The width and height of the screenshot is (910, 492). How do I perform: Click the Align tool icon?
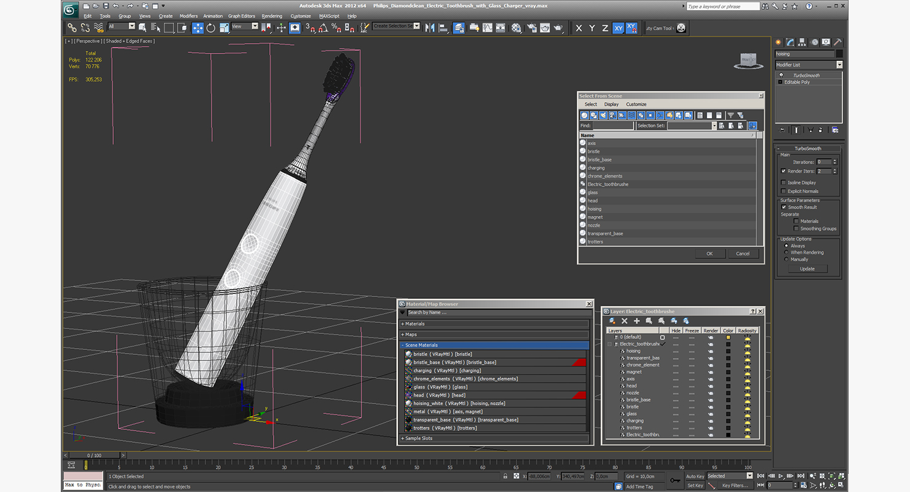pyautogui.click(x=445, y=28)
